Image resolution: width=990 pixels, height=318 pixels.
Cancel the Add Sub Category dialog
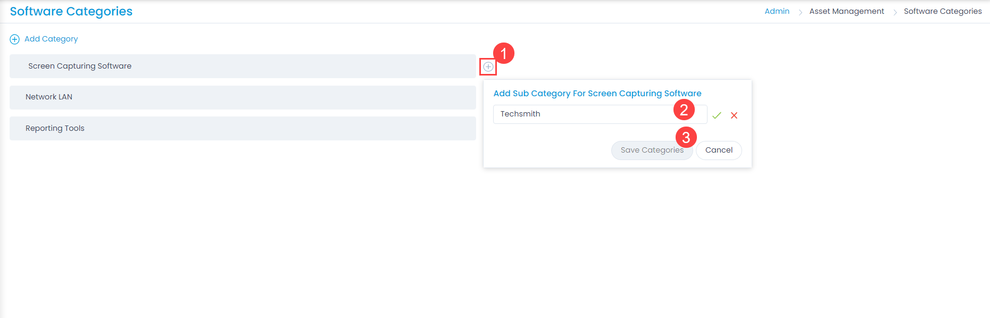click(x=719, y=150)
